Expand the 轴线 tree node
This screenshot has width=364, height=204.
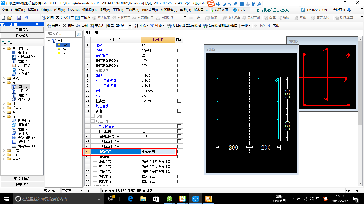tap(4, 78)
